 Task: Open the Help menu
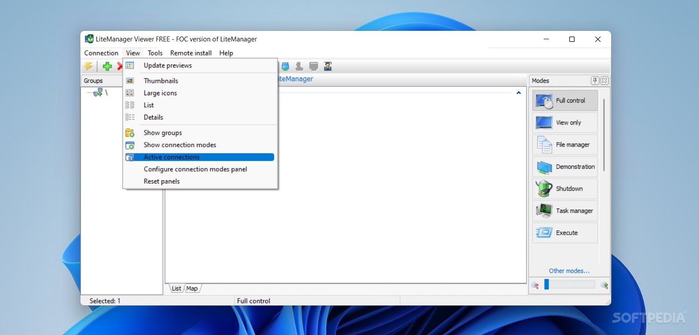point(226,53)
